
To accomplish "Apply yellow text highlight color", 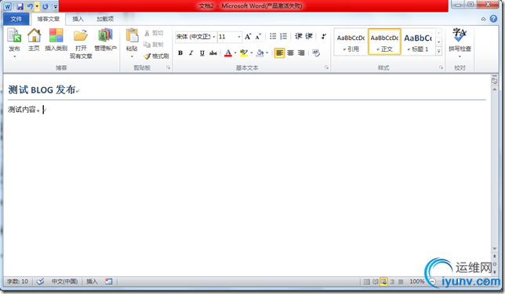I will 244,53.
